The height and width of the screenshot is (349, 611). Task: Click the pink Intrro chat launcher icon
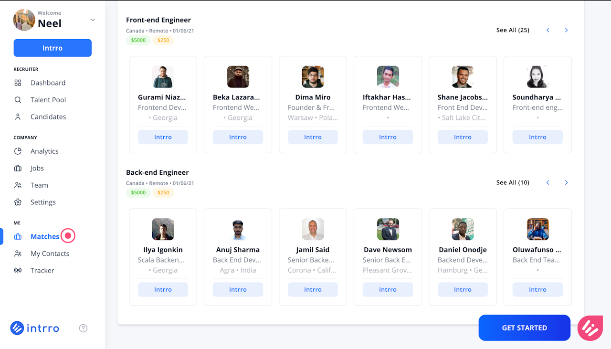(590, 328)
